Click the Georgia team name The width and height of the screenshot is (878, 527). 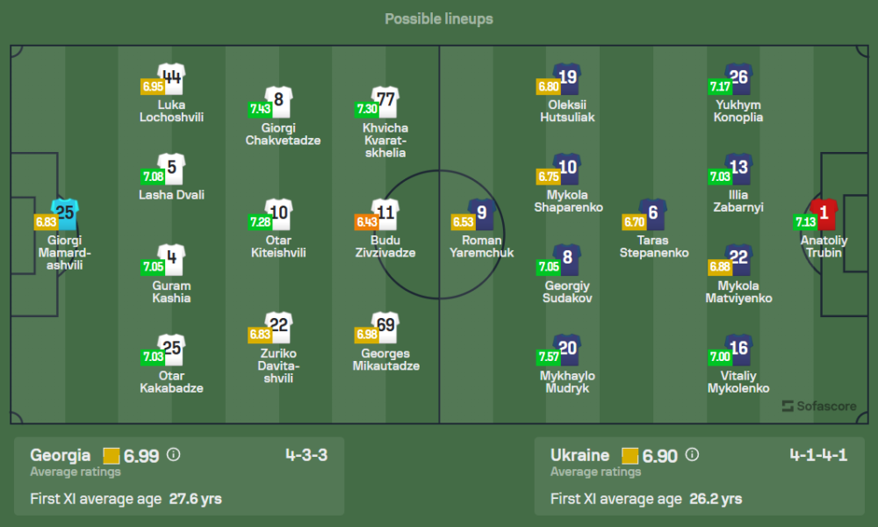point(61,455)
